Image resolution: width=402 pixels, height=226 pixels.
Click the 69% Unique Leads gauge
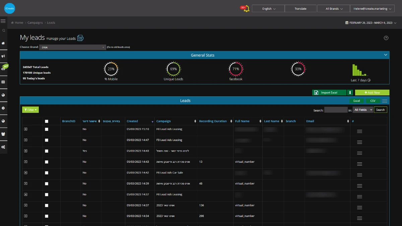[173, 69]
